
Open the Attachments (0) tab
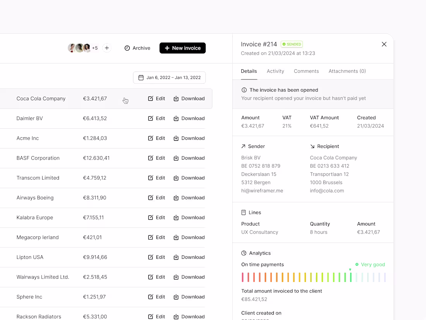point(347,71)
